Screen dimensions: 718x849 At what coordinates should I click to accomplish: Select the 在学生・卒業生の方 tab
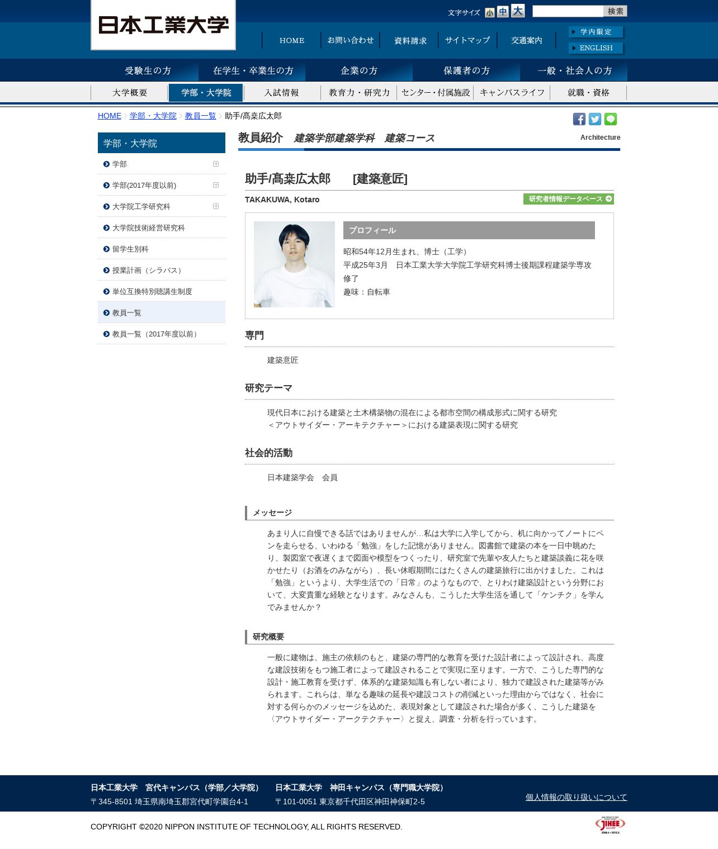pos(252,71)
